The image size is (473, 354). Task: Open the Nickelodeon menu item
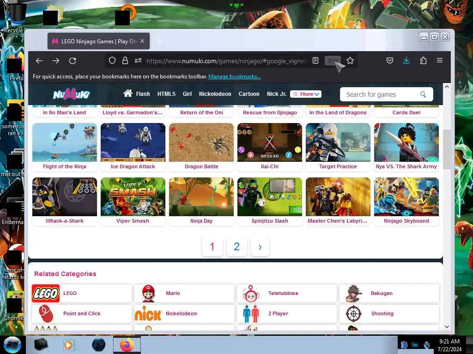215,94
